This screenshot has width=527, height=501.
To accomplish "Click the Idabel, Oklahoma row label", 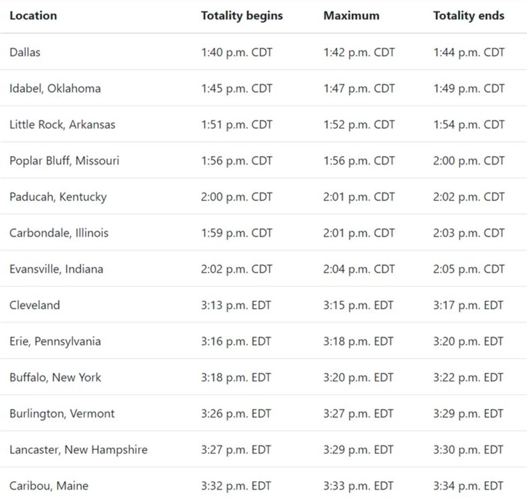I will [55, 88].
